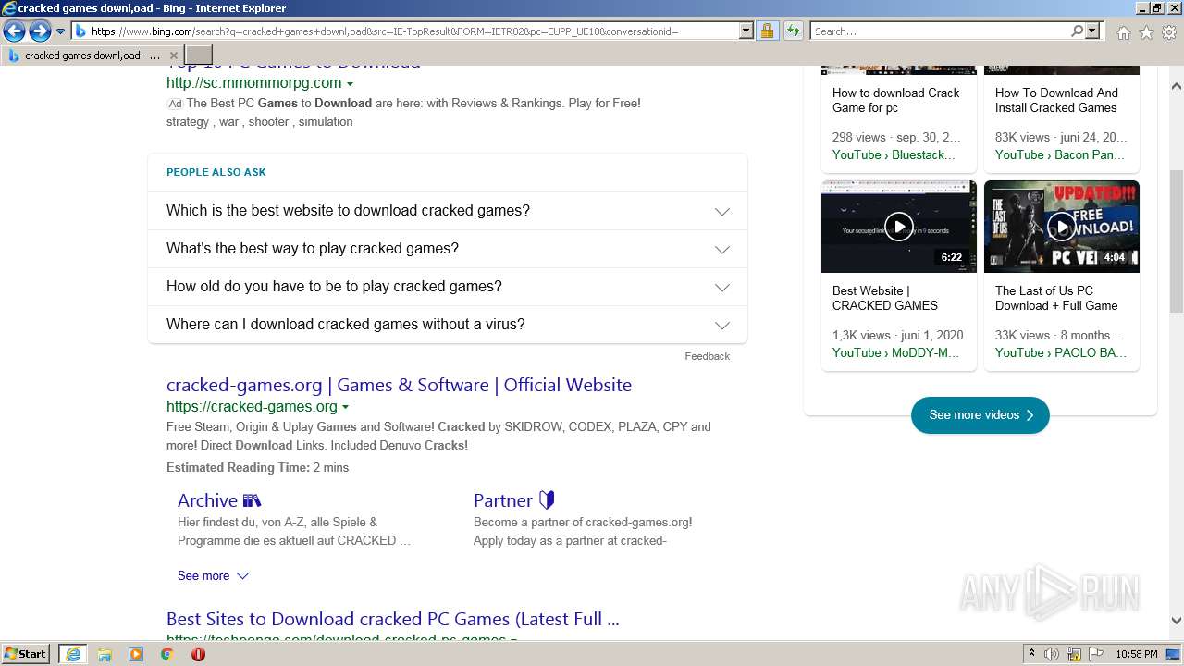The height and width of the screenshot is (666, 1184).
Task: Open the recent pages dropdown arrow
Action: tap(60, 31)
